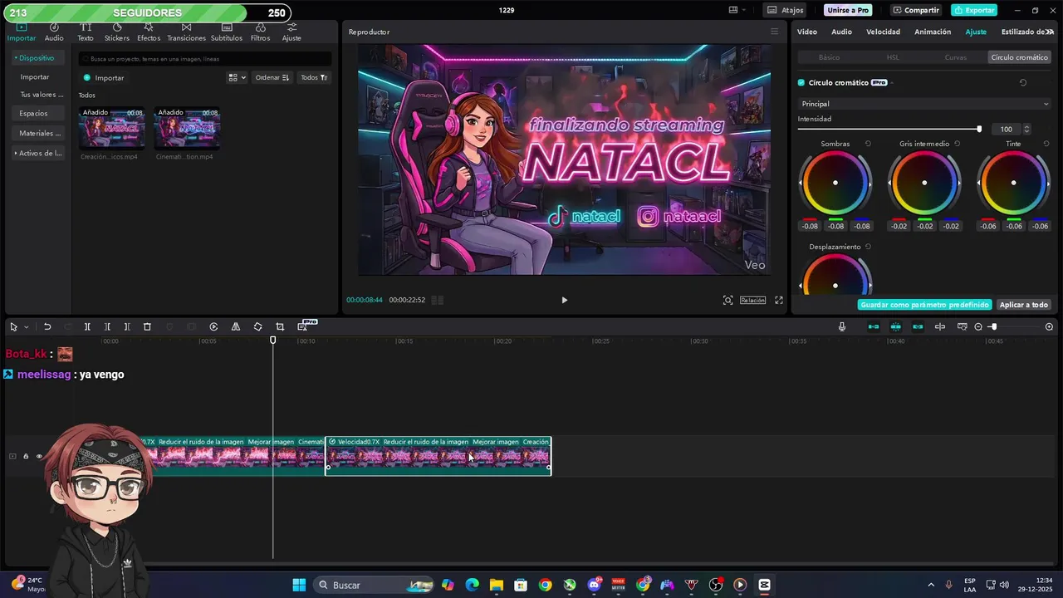Image resolution: width=1063 pixels, height=598 pixels.
Task: Undo the last edit in timeline toolbar
Action: pyautogui.click(x=47, y=327)
